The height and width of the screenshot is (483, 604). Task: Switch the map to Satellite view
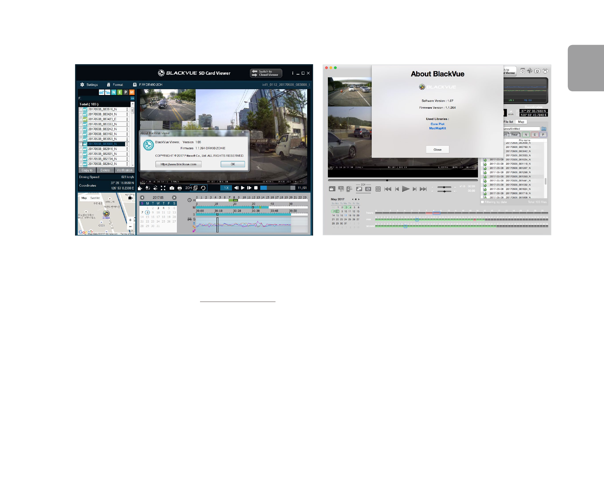click(x=95, y=198)
